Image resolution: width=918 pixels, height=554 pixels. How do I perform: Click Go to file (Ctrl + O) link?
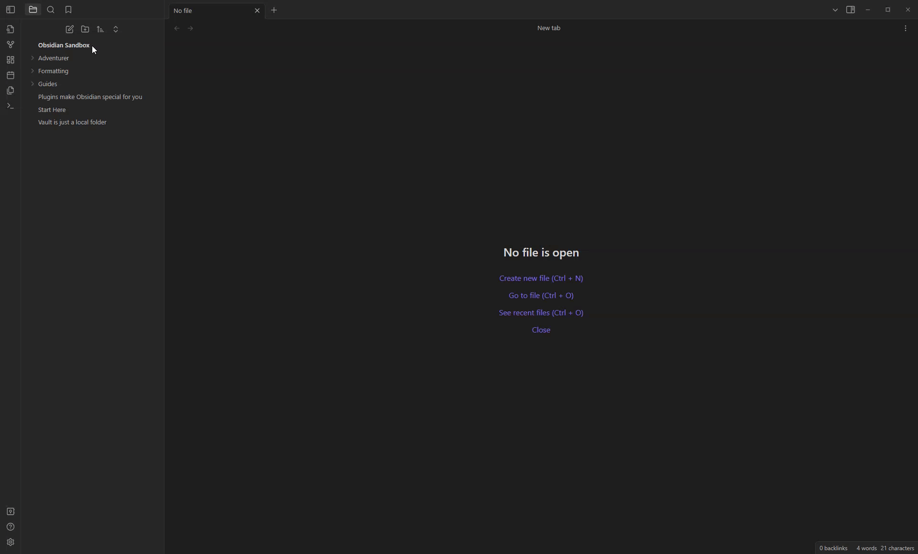click(x=541, y=296)
